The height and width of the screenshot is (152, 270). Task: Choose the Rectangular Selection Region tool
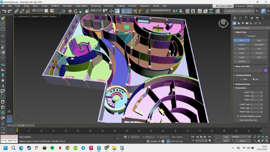[x=58, y=11]
